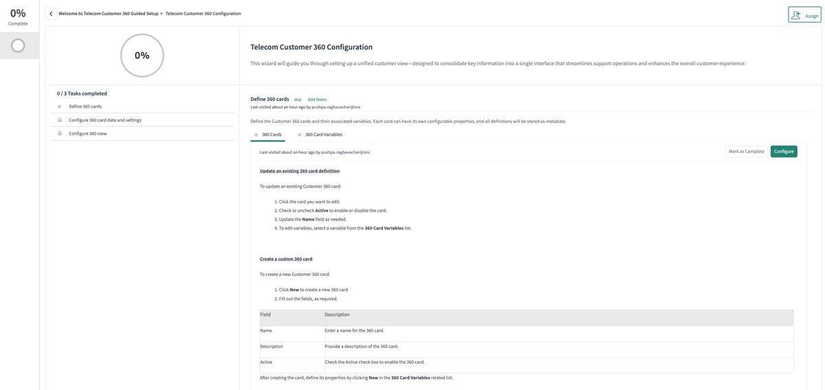Click 'Provide a description of the 360 card.' cell
Image resolution: width=825 pixels, height=390 pixels.
(x=559, y=349)
